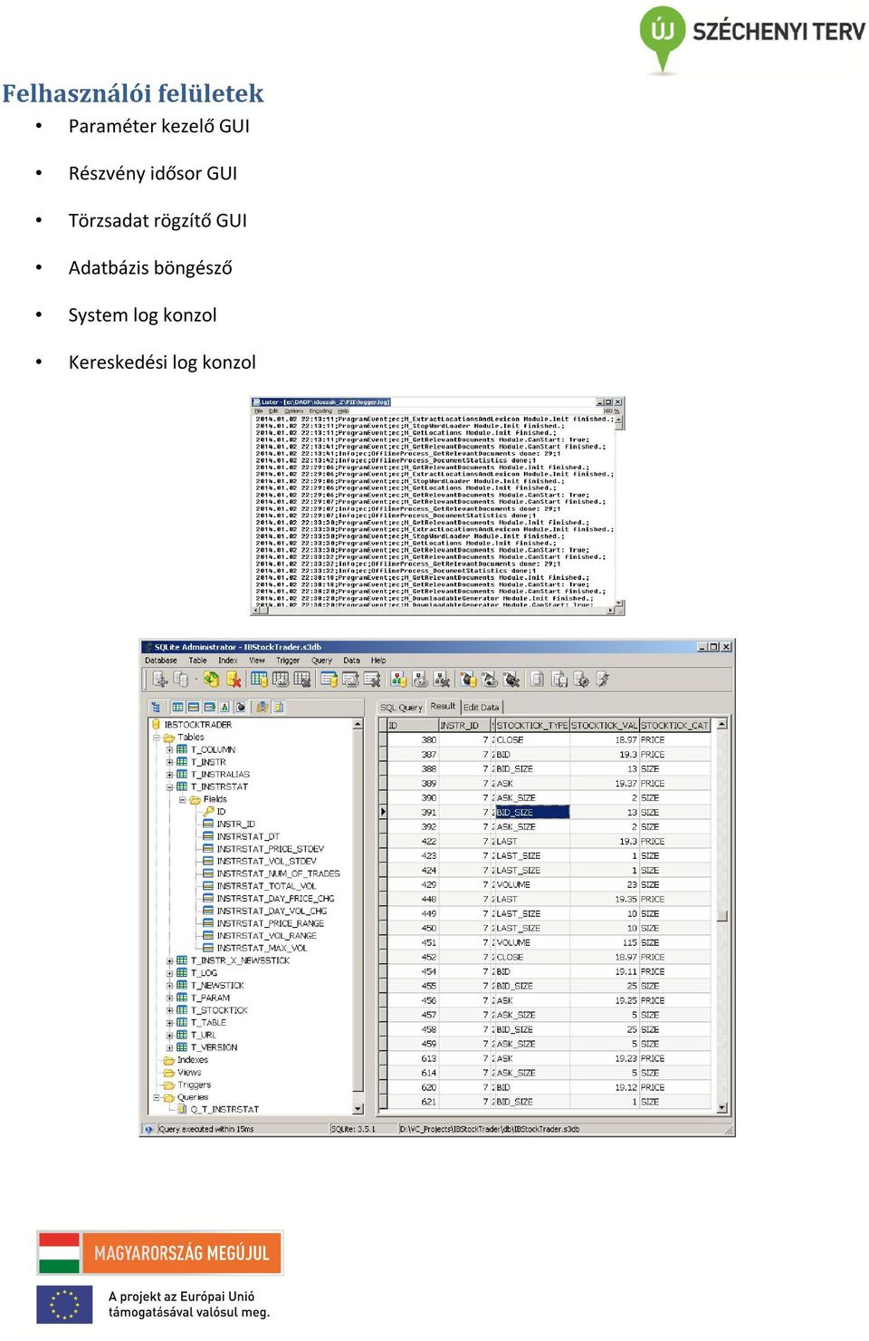Select the highlighted BID_SIZE cell in row 391
This screenshot has width=869, height=1341.
532,812
